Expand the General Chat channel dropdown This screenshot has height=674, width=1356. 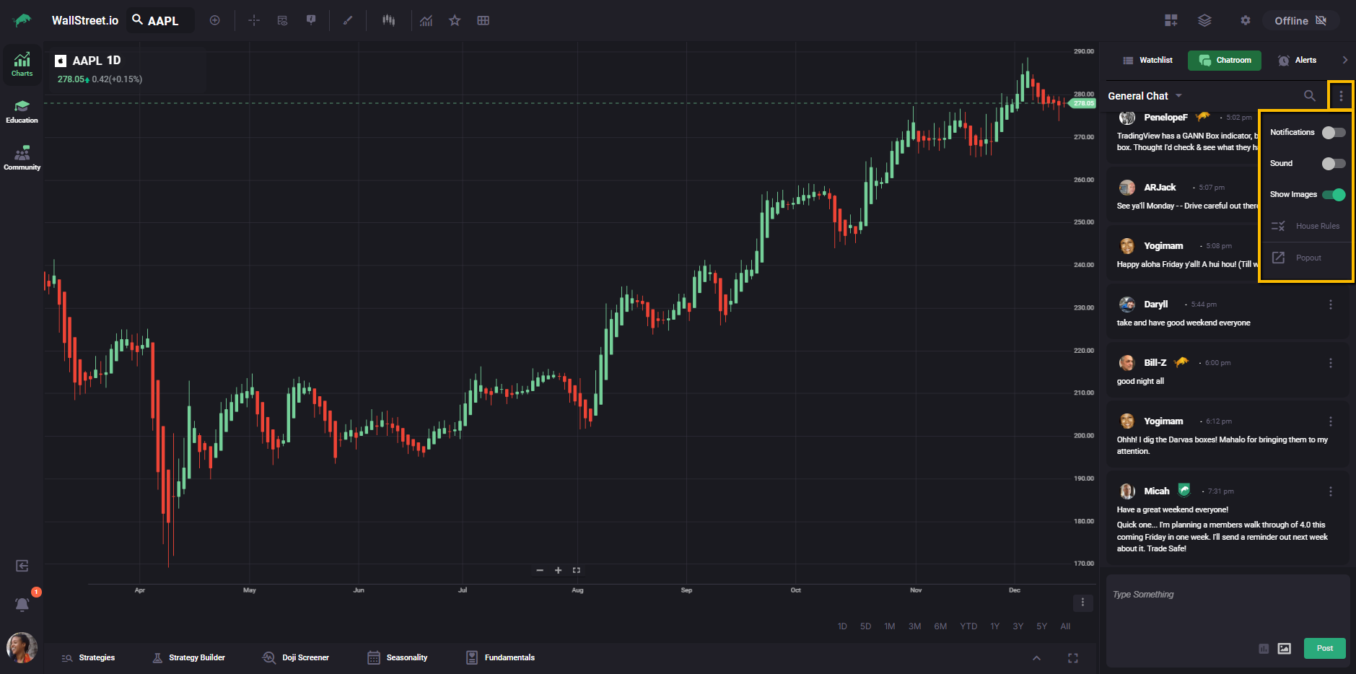pos(1178,96)
